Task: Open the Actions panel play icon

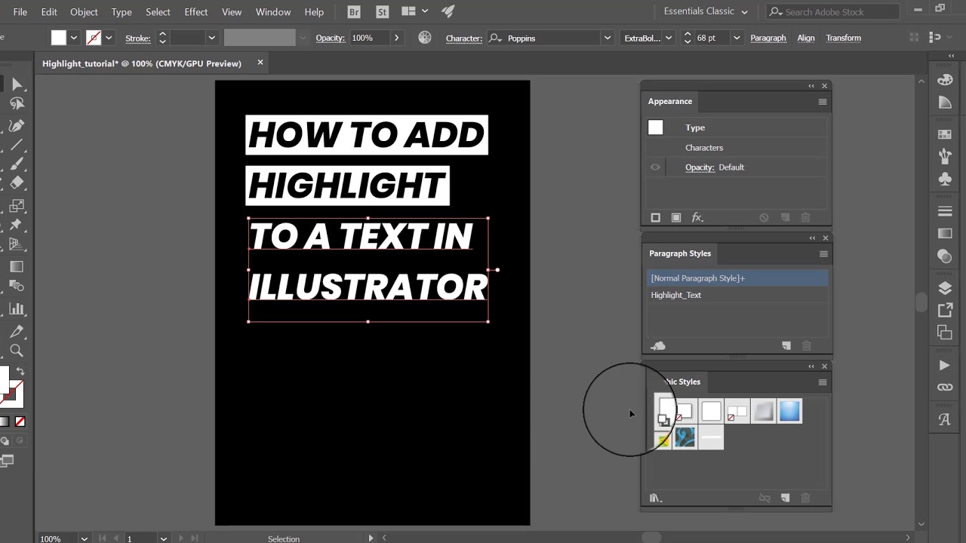Action: click(x=945, y=365)
